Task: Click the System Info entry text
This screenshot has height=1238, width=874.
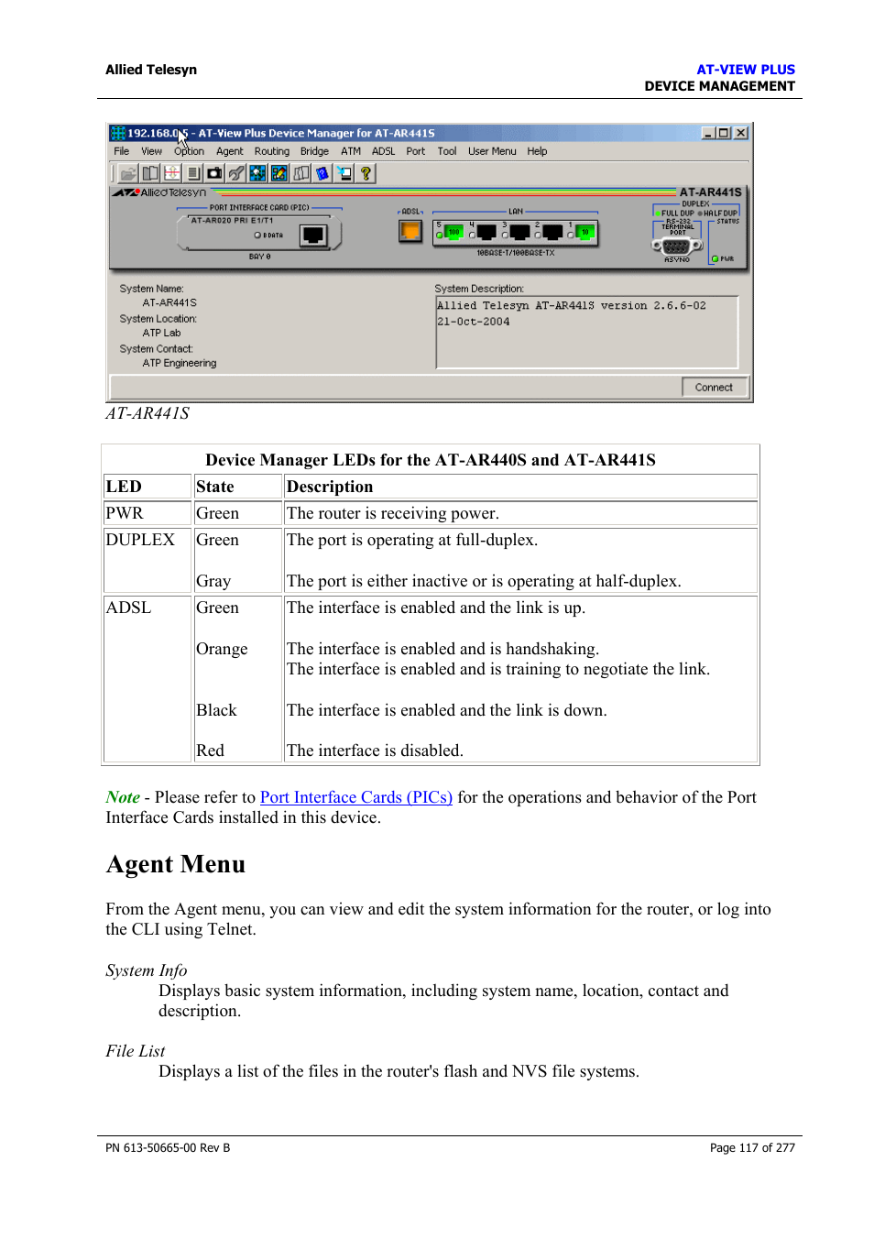Action: tap(147, 970)
